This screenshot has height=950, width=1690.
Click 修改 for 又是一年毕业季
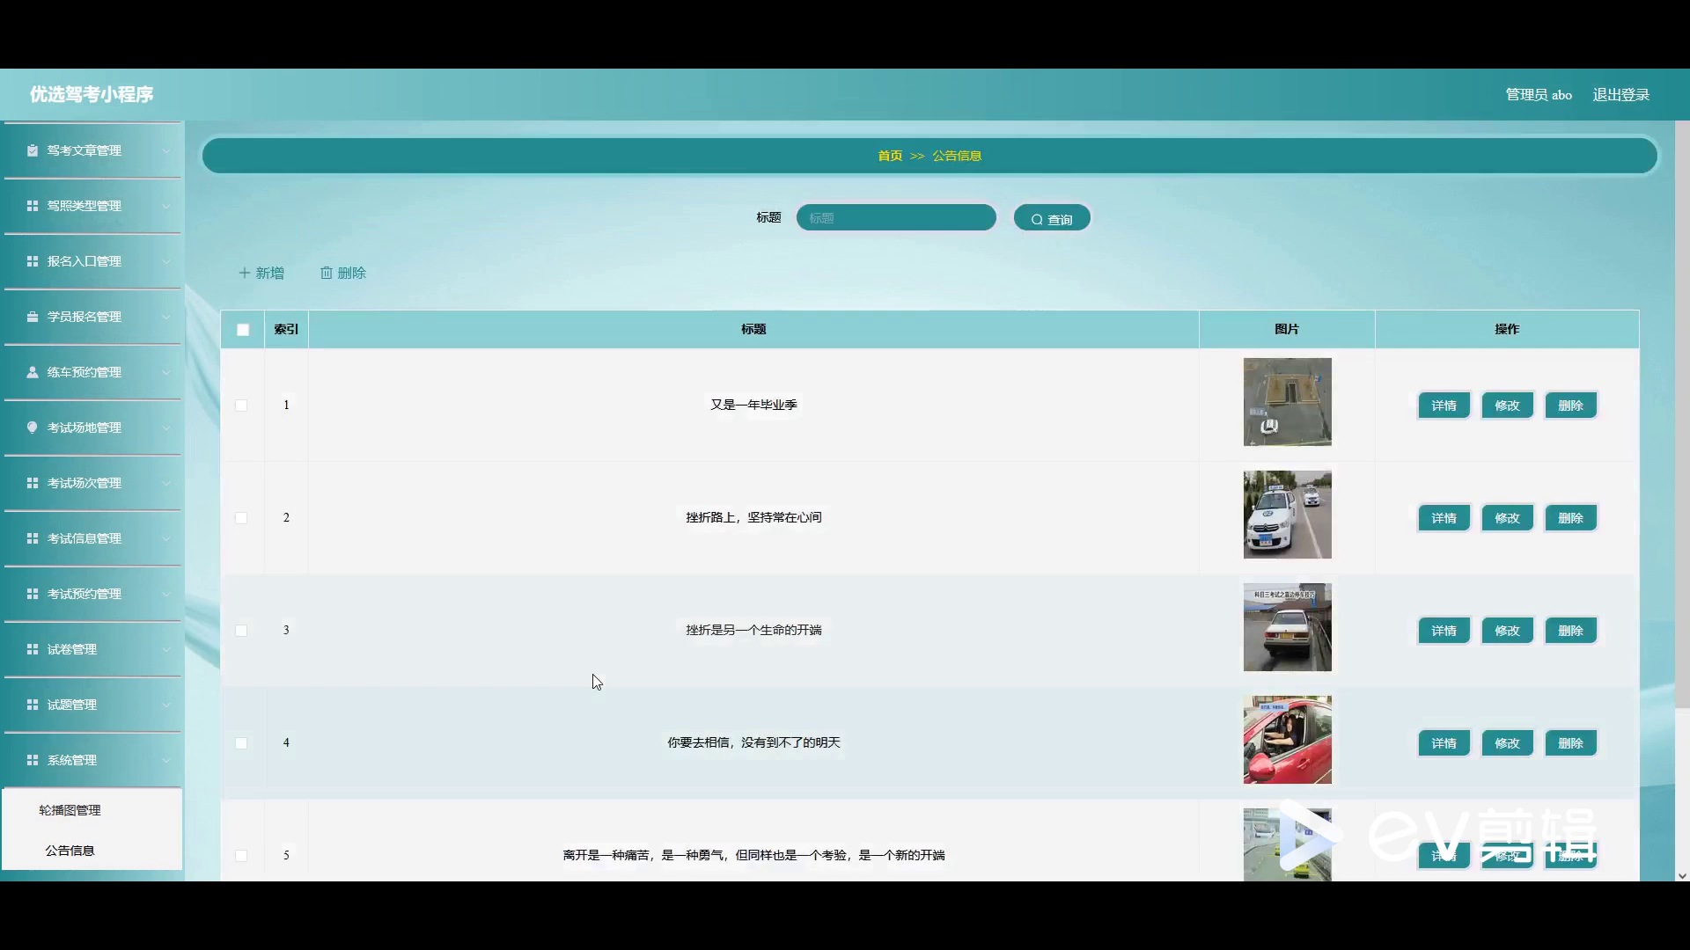(x=1507, y=406)
